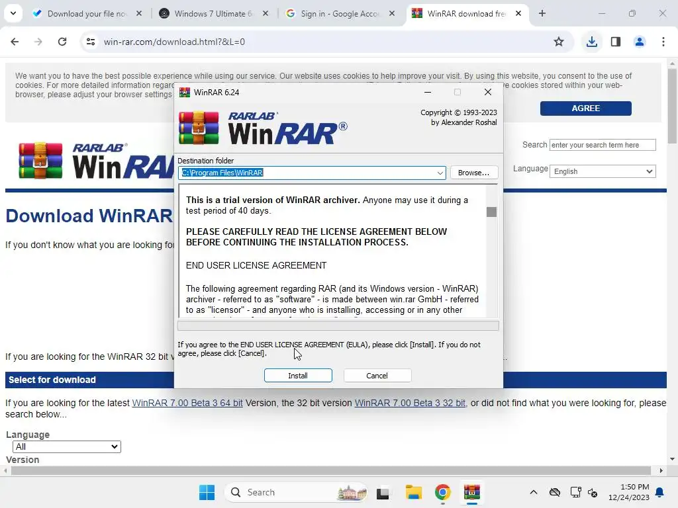Click the taskbar Search box
Screen dimensions: 678x508
coord(297,492)
